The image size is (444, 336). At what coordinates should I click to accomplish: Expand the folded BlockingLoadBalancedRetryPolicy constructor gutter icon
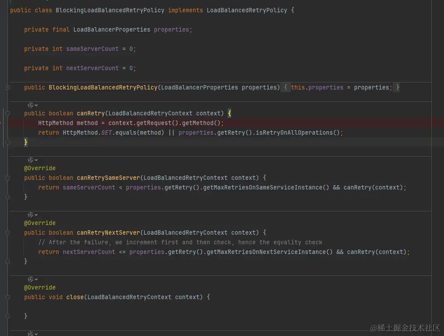pos(8,87)
